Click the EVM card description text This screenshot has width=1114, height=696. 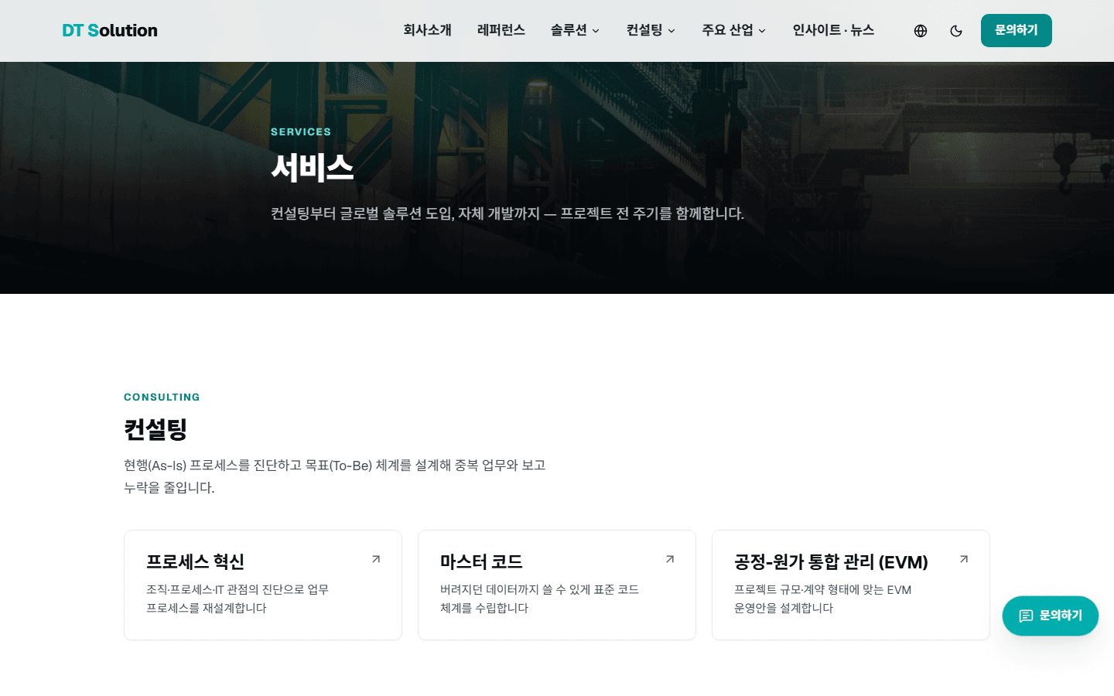coord(822,599)
